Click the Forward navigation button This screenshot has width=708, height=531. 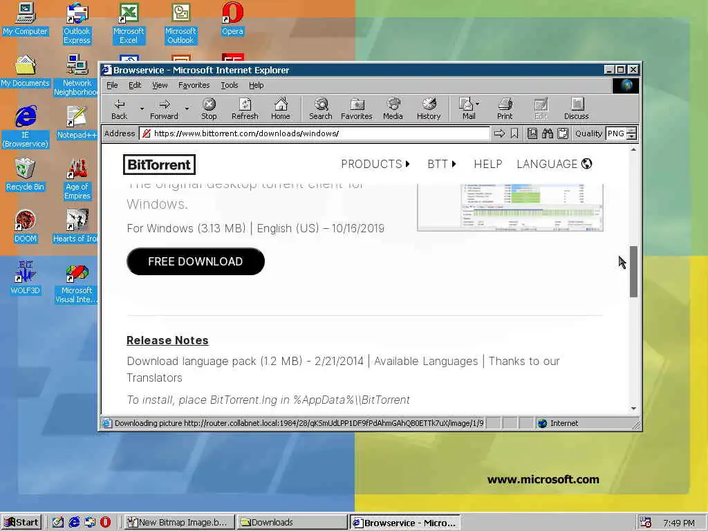pyautogui.click(x=165, y=109)
